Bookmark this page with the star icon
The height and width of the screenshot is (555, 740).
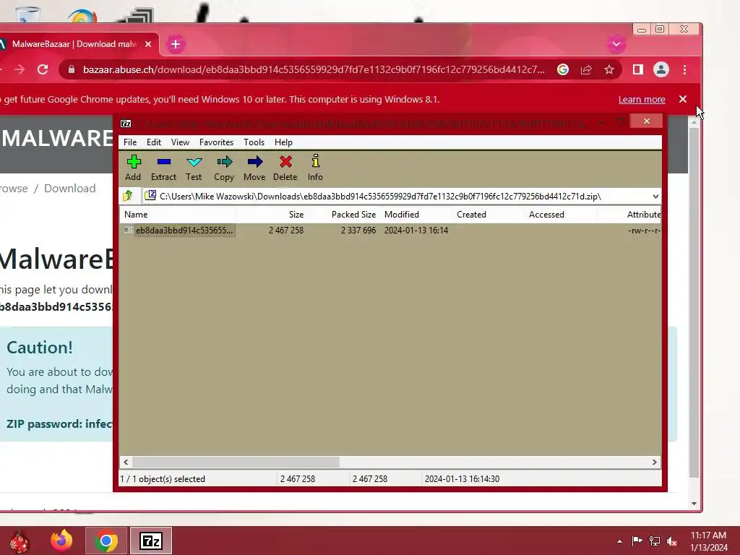(609, 70)
